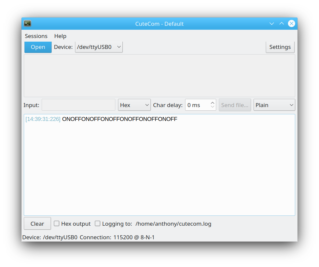Decrease char delay with down arrow
The image size is (319, 267).
(213, 107)
